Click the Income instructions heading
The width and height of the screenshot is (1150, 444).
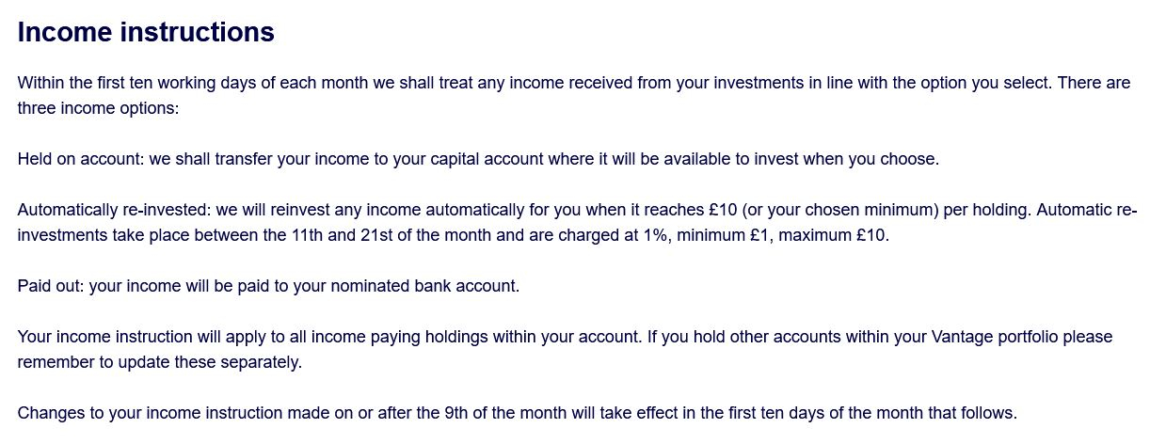tap(146, 32)
